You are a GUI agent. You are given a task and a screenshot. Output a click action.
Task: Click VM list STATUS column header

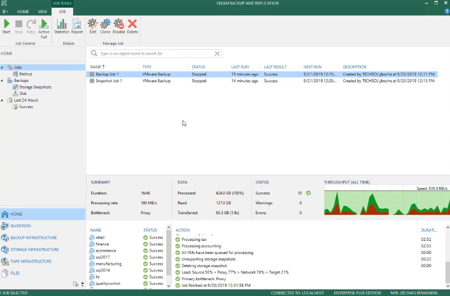[150, 230]
